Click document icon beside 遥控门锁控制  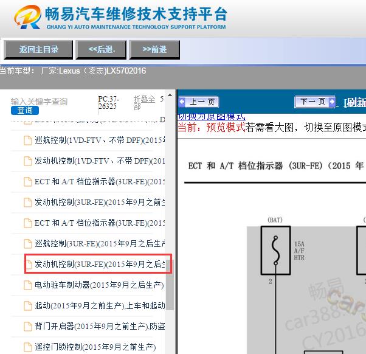(x=28, y=347)
